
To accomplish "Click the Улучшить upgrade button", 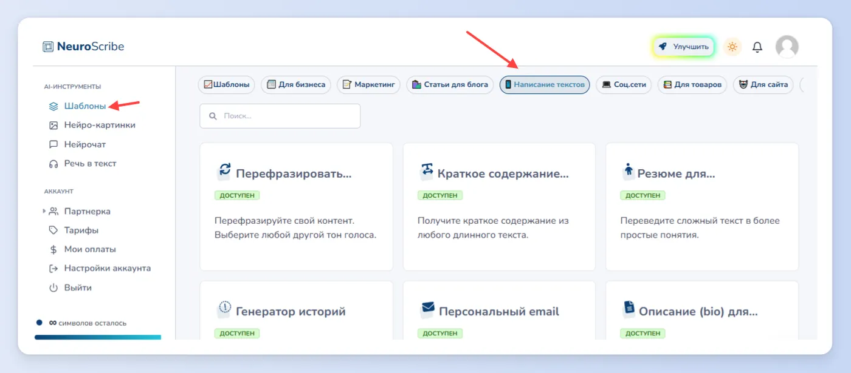I will pos(684,47).
